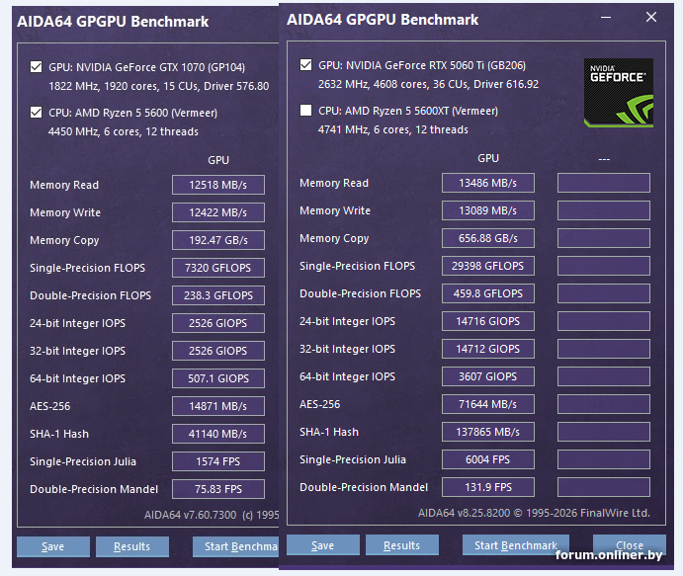Click Single-Precision FLOPS label in left window
The height and width of the screenshot is (576, 683).
[x=88, y=268]
